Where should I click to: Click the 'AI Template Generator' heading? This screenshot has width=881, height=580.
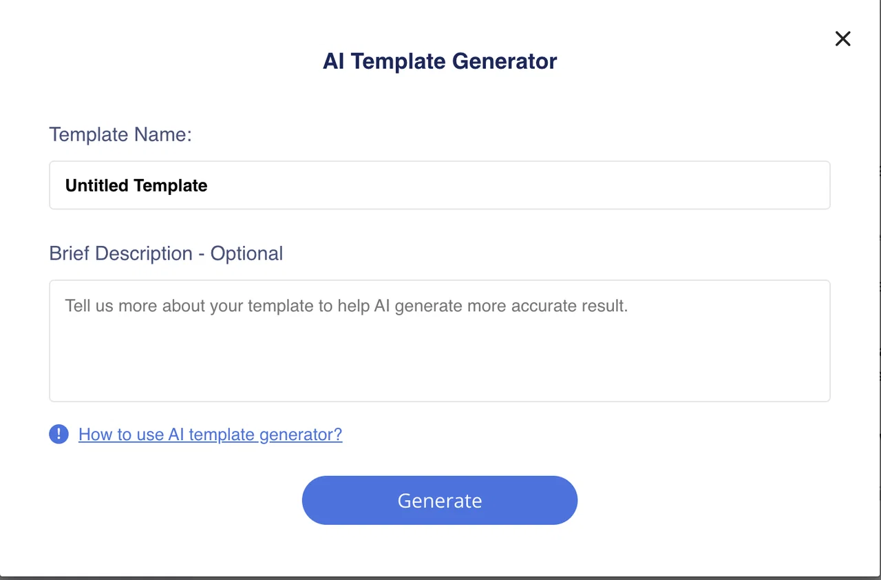click(x=440, y=61)
